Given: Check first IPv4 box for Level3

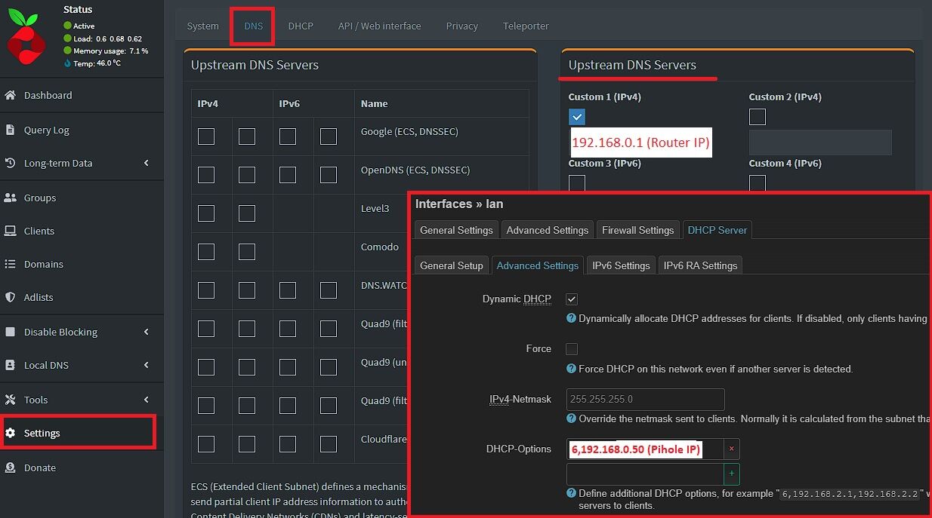Looking at the screenshot, I should click(206, 213).
